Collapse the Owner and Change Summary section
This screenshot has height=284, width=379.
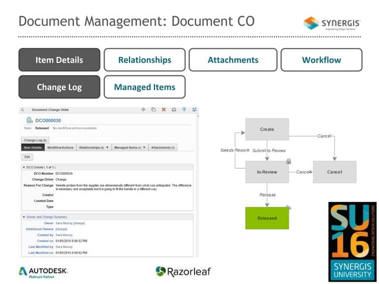(24, 217)
